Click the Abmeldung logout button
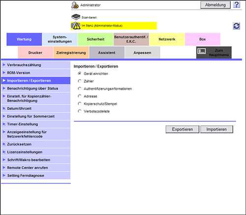The width and height of the screenshot is (246, 215). (x=215, y=5)
